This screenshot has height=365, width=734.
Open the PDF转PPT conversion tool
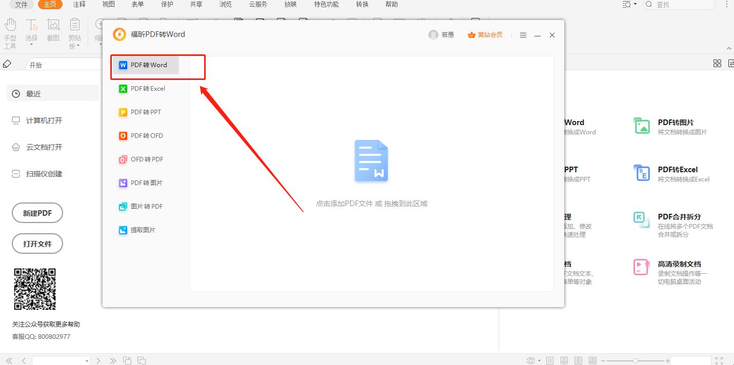146,112
